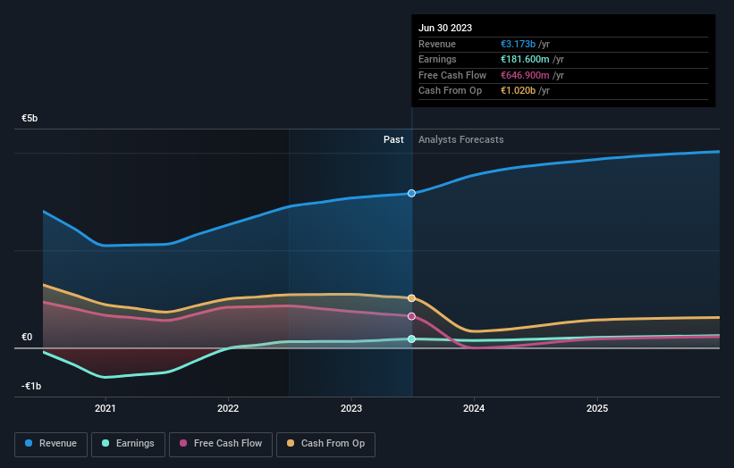Click the Jun 30 2023 tooltip date
Viewport: 734px width, 468px height.
click(x=445, y=28)
